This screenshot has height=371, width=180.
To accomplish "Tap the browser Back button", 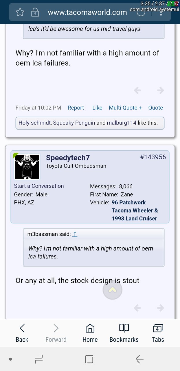I will (x=22, y=333).
